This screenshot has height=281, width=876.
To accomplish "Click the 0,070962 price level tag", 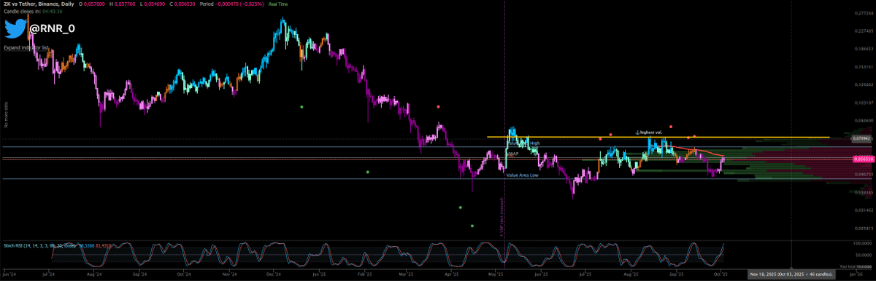I will point(863,138).
